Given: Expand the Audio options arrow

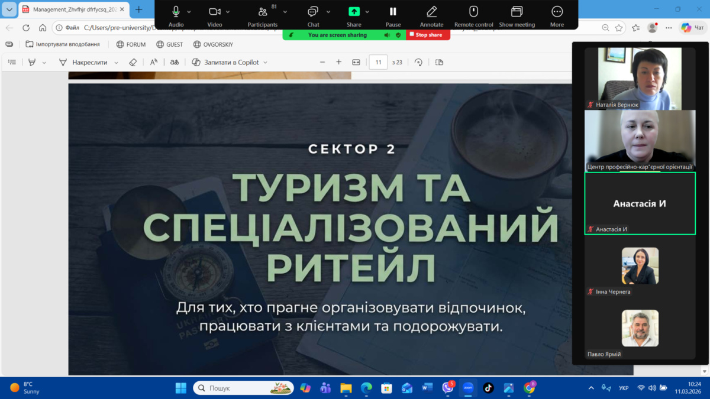Looking at the screenshot, I should [189, 12].
